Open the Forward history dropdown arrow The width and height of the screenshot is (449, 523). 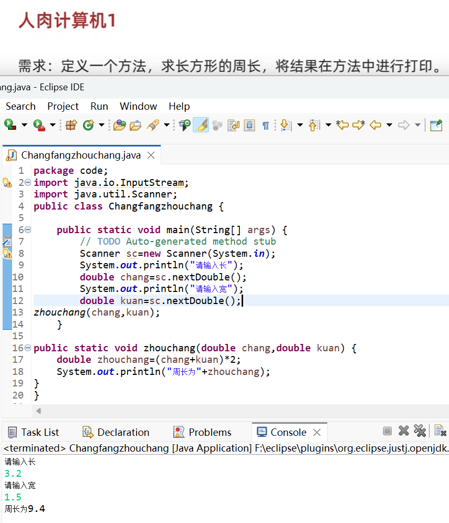[x=417, y=125]
